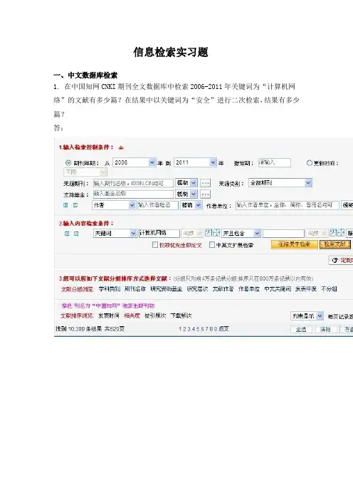Click the 来源期刊 name input field
353x500 pixels.
coord(133,183)
